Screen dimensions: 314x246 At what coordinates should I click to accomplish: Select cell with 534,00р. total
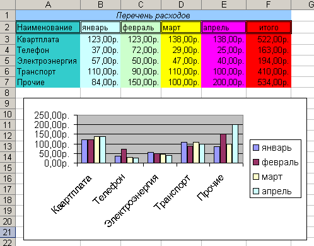pyautogui.click(x=269, y=82)
